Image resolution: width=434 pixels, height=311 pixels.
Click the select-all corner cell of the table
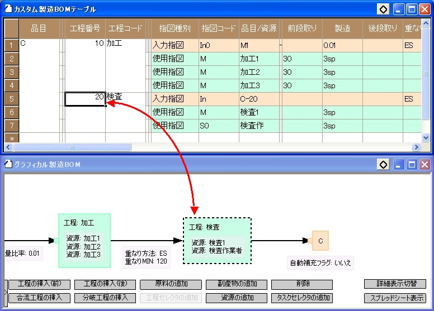click(x=12, y=28)
